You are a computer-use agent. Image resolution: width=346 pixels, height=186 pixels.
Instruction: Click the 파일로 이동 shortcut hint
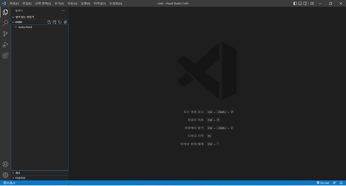(x=196, y=120)
